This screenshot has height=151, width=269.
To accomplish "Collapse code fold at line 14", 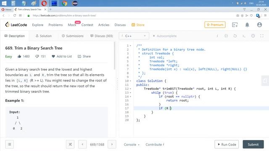I will [x=130, y=97].
